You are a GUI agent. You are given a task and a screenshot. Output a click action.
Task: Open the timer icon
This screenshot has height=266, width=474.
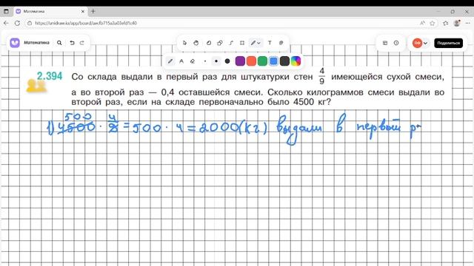tap(396, 43)
